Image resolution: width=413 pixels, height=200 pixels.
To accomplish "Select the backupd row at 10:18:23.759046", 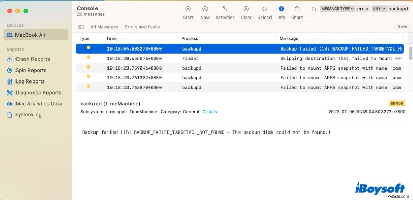I will coord(240,68).
